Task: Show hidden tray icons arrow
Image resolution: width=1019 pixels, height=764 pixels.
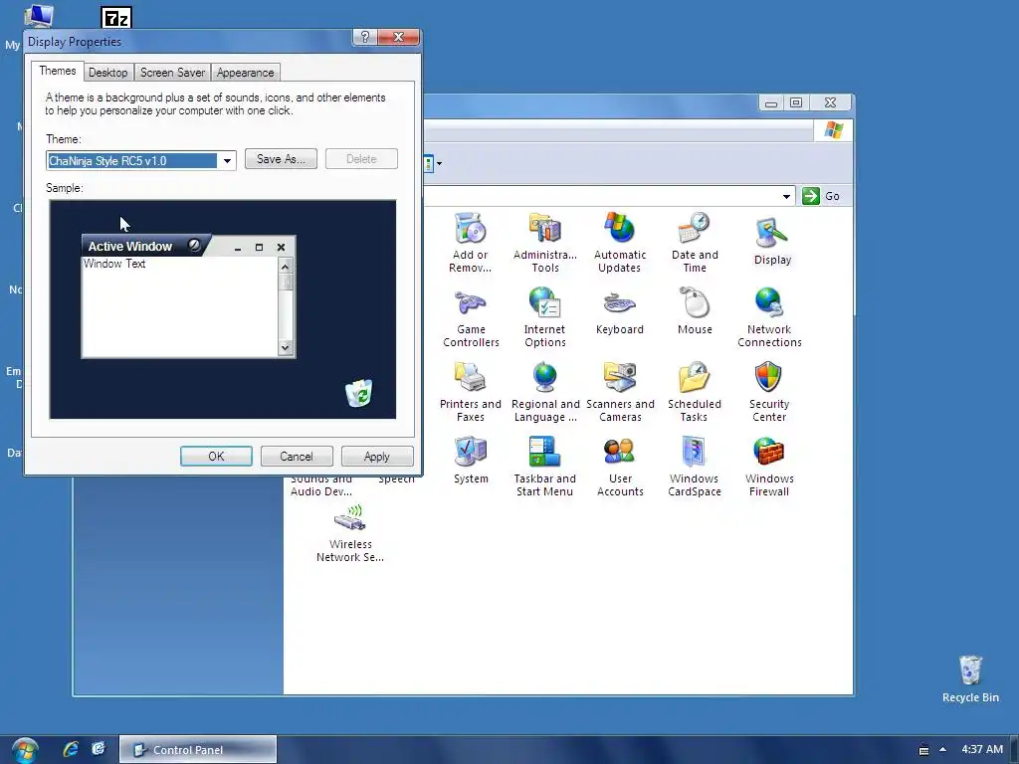Action: pos(942,749)
